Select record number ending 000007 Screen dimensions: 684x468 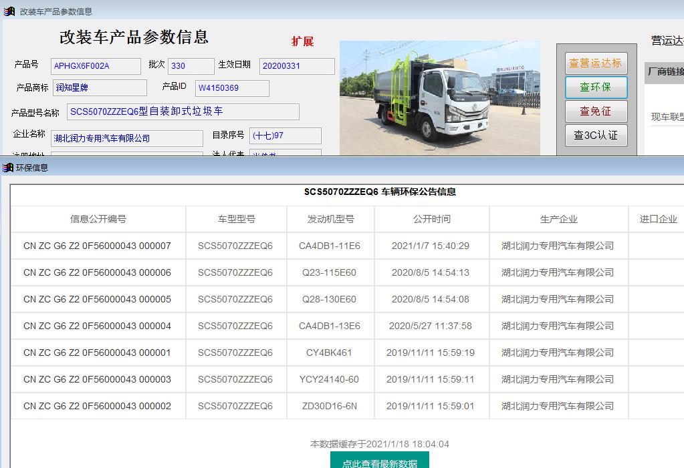97,246
